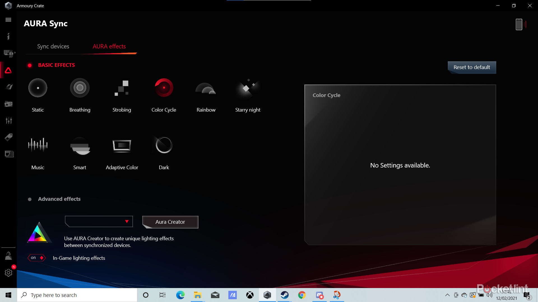Open the advanced effects dropdown list
The width and height of the screenshot is (538, 302).
pos(99,221)
